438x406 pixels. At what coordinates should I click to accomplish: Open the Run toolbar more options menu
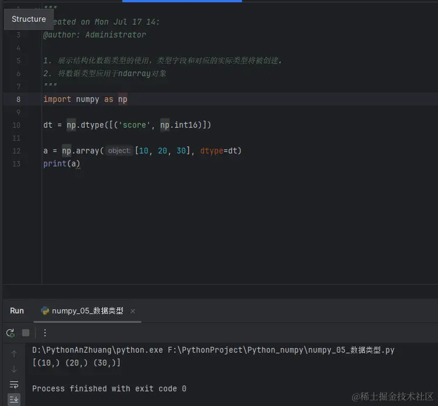45,333
